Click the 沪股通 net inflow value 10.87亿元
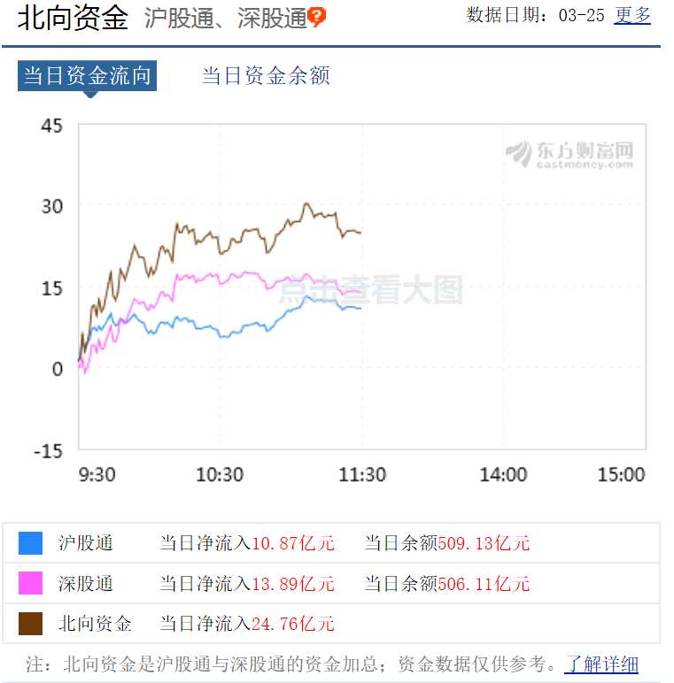Screen dimensions: 674x683 pos(292,543)
